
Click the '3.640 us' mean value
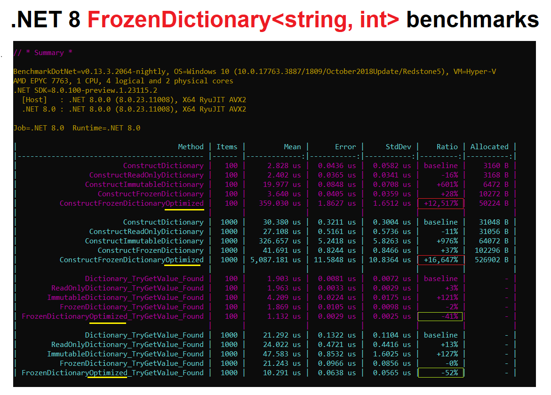click(x=284, y=194)
